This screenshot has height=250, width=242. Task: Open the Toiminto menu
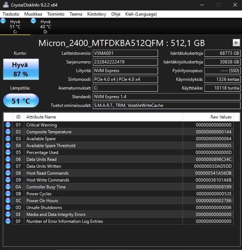(56, 14)
